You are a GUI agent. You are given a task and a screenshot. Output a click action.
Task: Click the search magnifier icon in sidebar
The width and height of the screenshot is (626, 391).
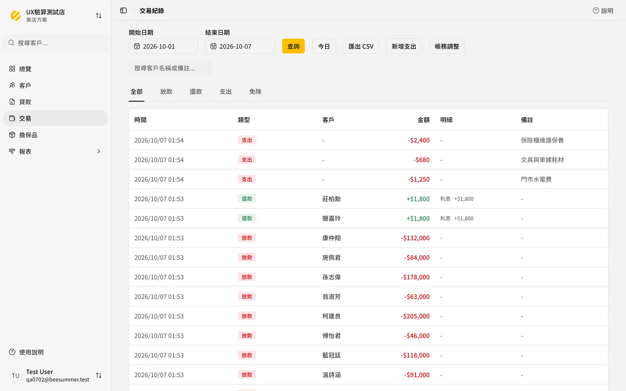point(11,43)
